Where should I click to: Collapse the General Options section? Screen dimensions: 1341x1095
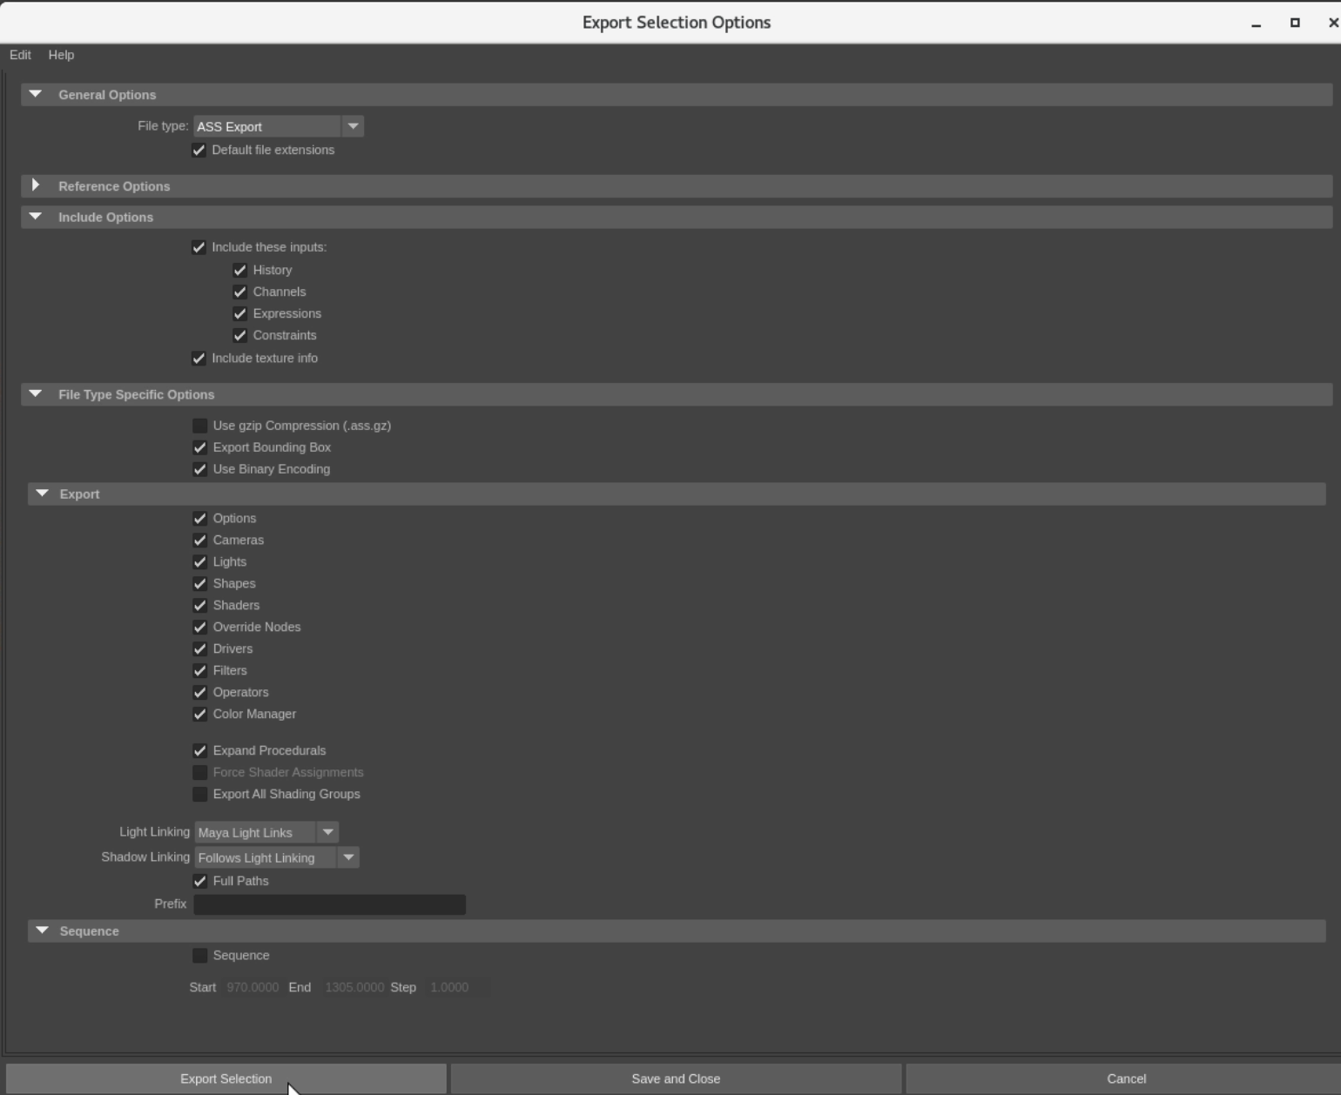[36, 94]
